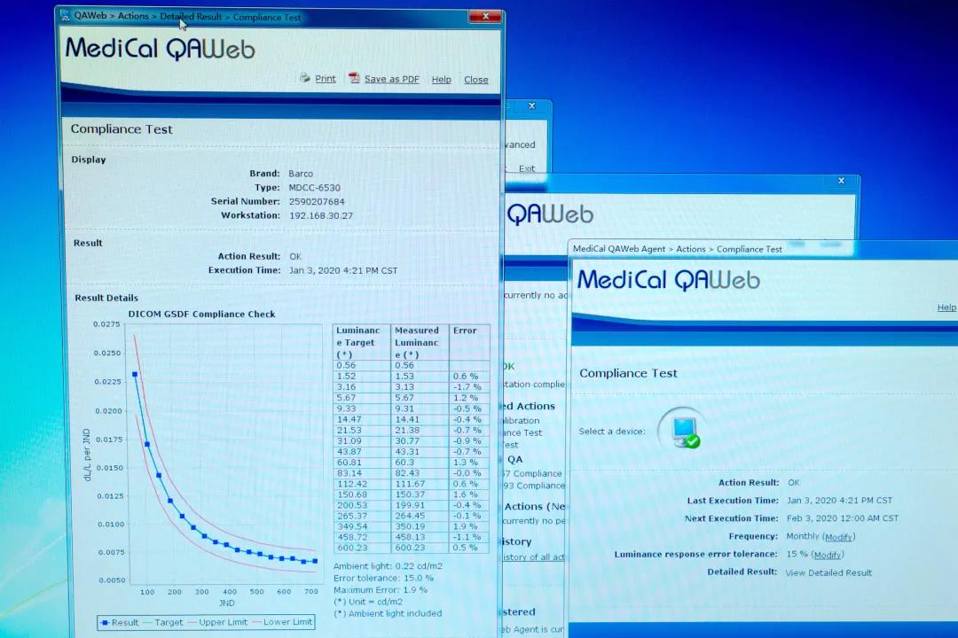Open Help link in Compliance Test agent window
958x638 pixels.
point(946,307)
